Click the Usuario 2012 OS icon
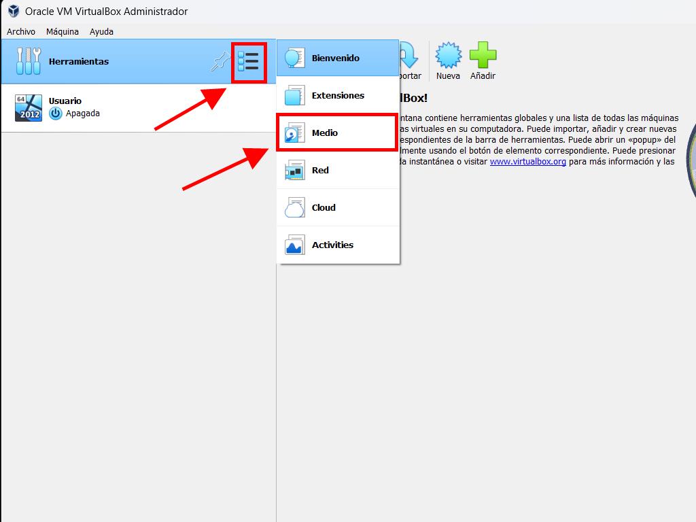This screenshot has height=522, width=696. tap(29, 107)
